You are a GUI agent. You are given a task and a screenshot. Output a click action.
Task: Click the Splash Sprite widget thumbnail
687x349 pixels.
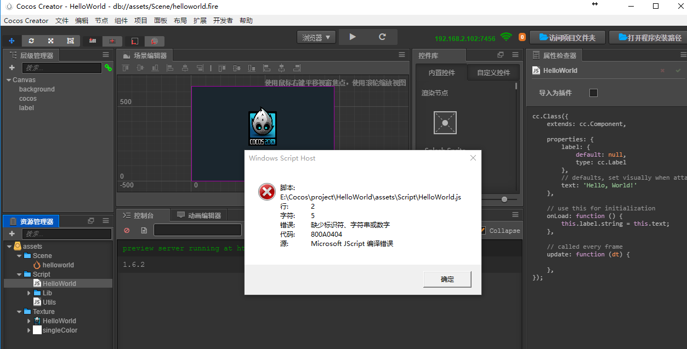pyautogui.click(x=445, y=123)
